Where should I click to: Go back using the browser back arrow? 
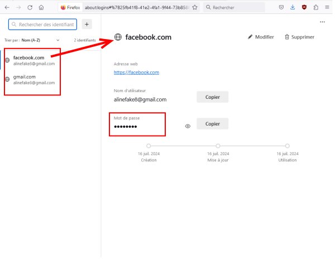(7, 7)
